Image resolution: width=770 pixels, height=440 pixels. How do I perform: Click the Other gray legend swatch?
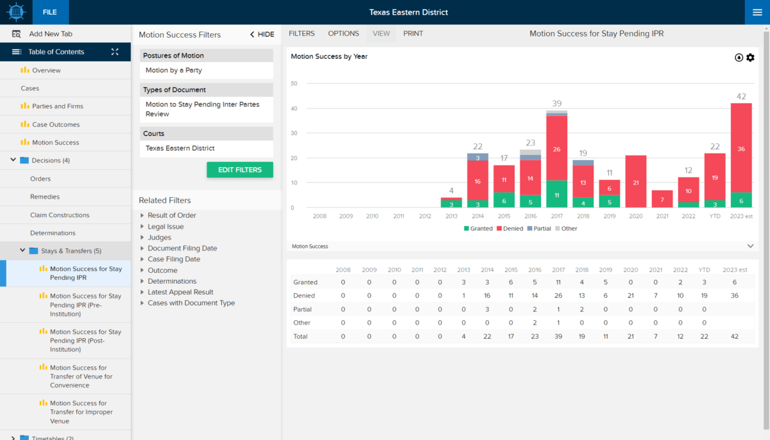coord(558,229)
